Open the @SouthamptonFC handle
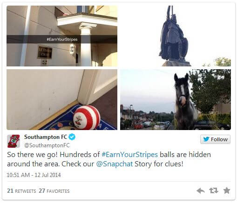Viewport: 237px width, 203px height. click(x=47, y=145)
